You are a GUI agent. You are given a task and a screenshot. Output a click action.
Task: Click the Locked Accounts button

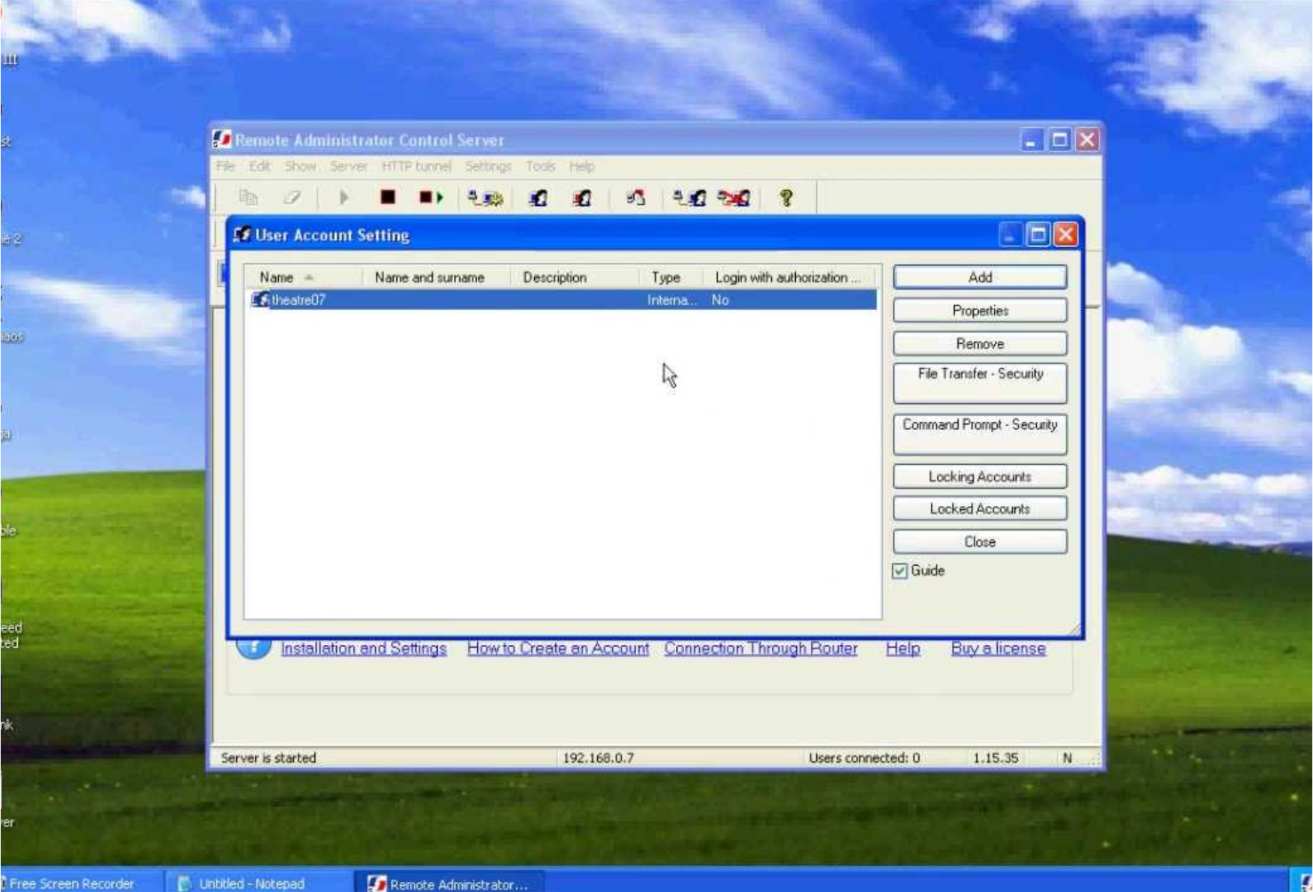980,509
